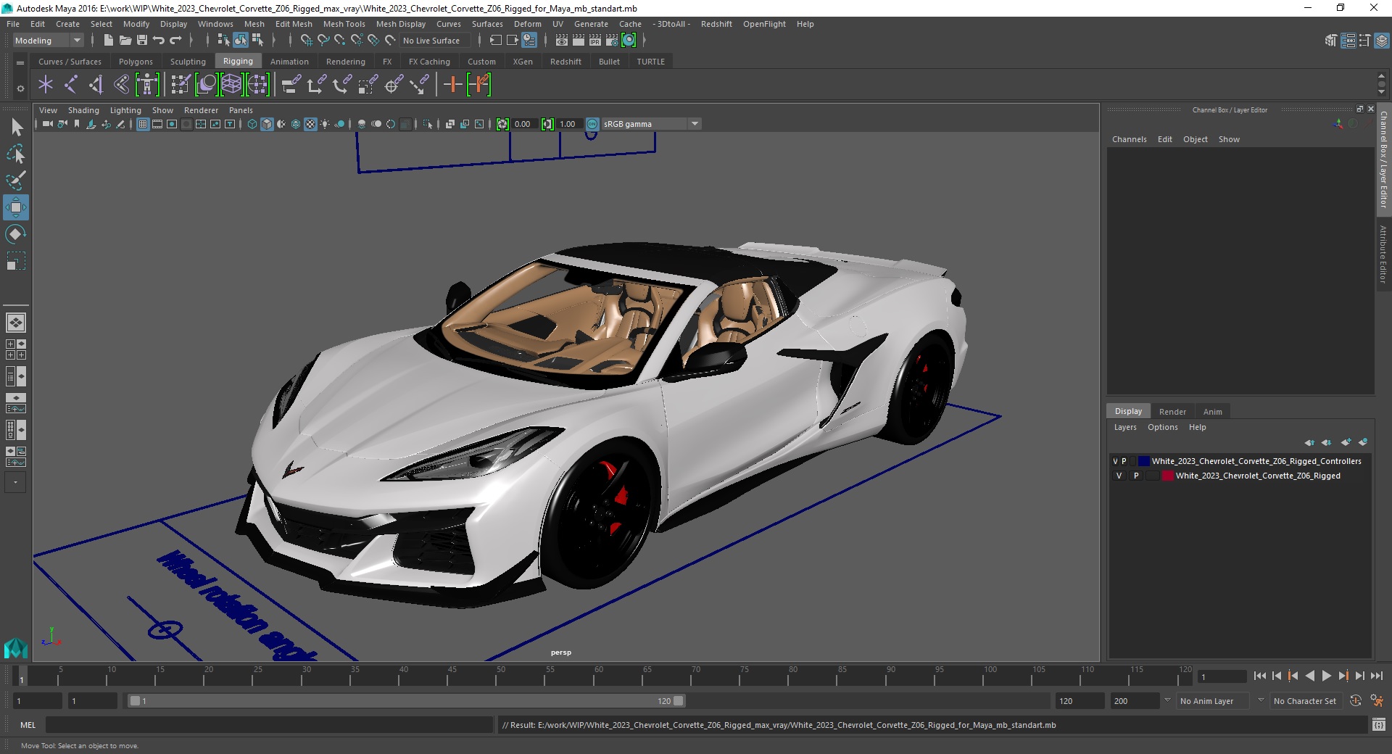Click the play forwards button
The width and height of the screenshot is (1392, 754).
(x=1326, y=676)
